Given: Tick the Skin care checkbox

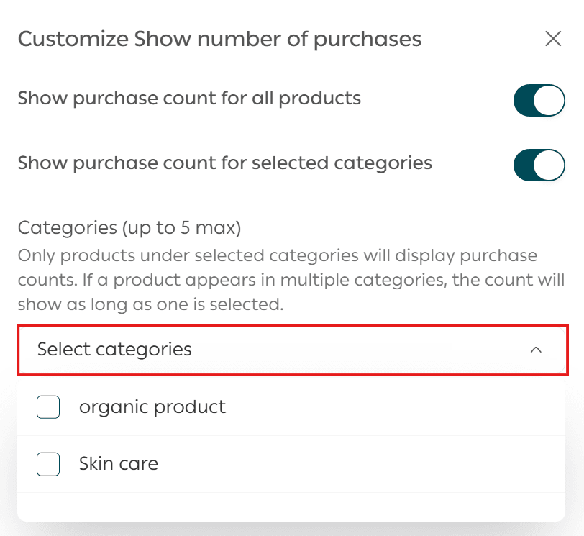Looking at the screenshot, I should 48,465.
